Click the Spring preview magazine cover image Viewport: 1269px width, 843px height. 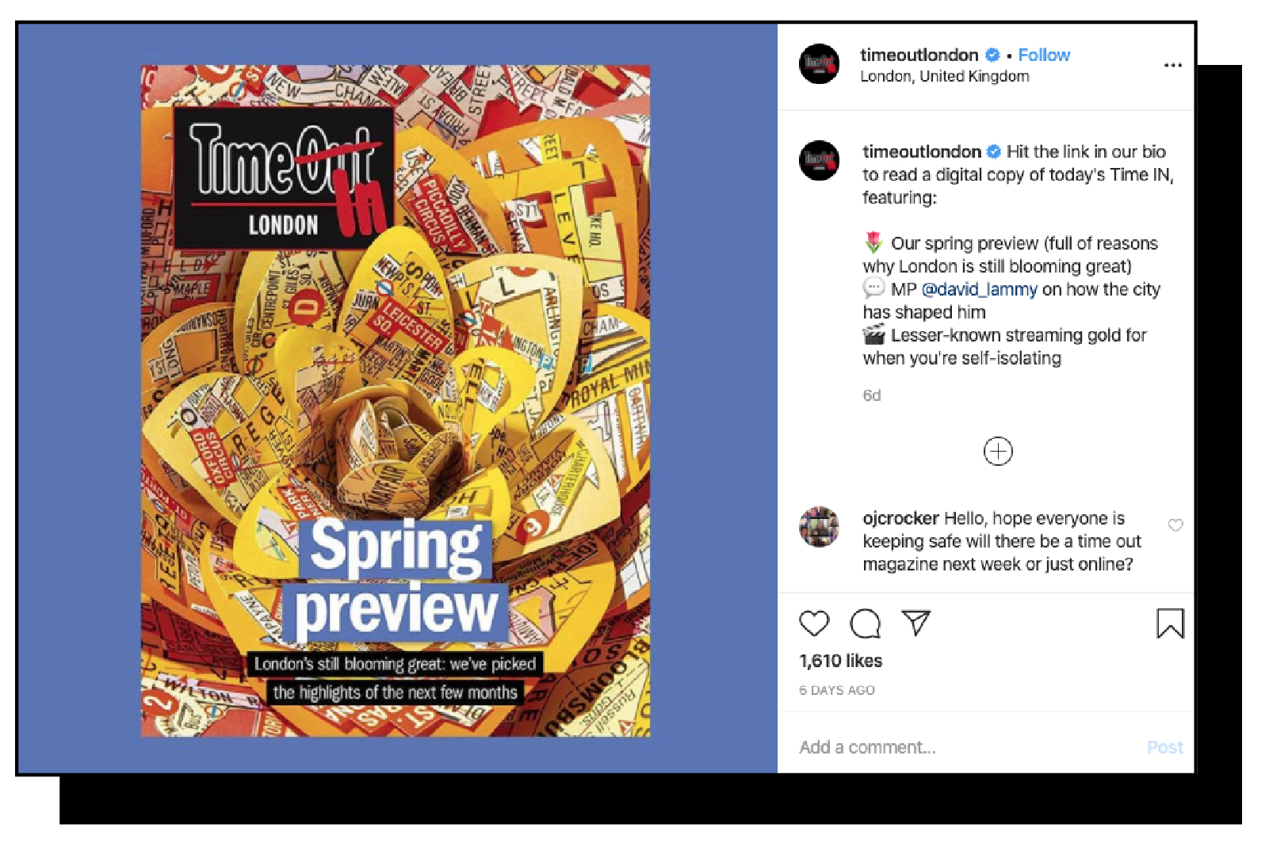[x=396, y=401]
